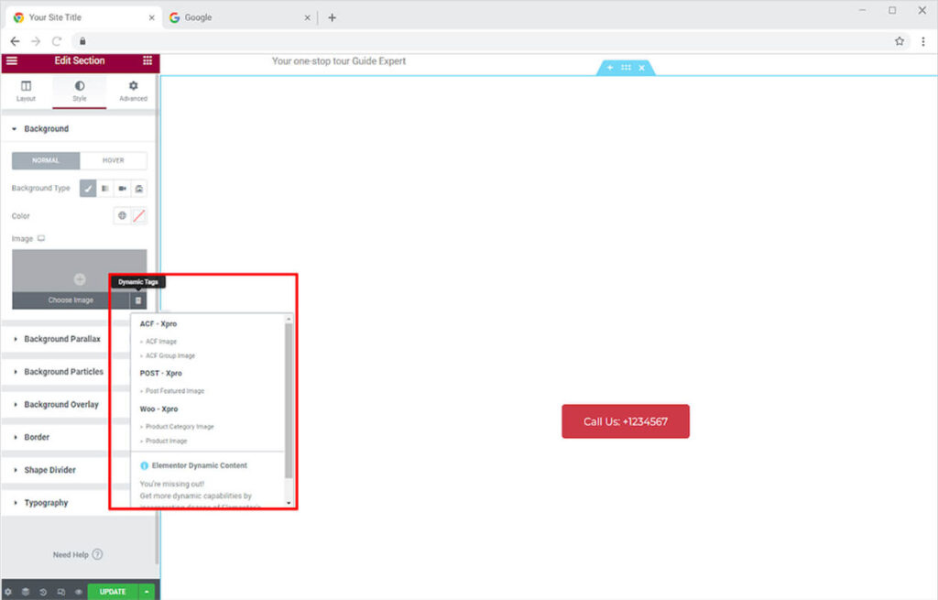Select the slideshow background type
The width and height of the screenshot is (938, 600).
coord(138,189)
